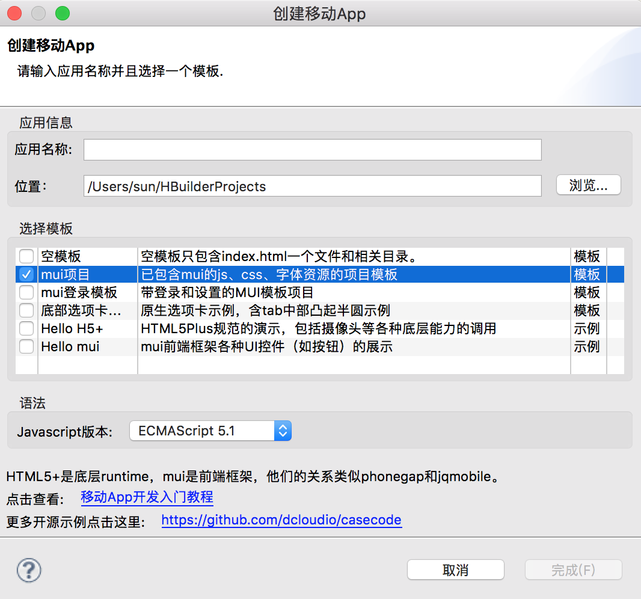Click the 位置 path input field

coord(312,186)
